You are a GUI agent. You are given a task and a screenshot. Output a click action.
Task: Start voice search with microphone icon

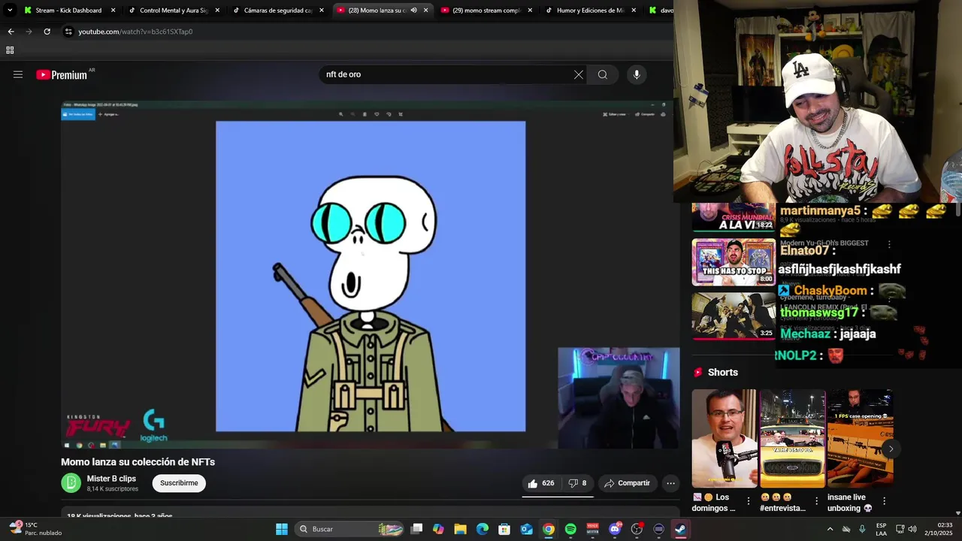[x=637, y=74]
